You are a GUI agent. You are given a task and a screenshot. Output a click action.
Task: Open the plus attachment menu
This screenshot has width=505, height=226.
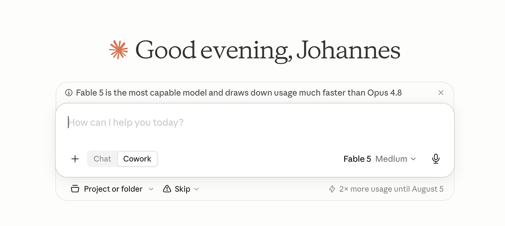point(75,159)
